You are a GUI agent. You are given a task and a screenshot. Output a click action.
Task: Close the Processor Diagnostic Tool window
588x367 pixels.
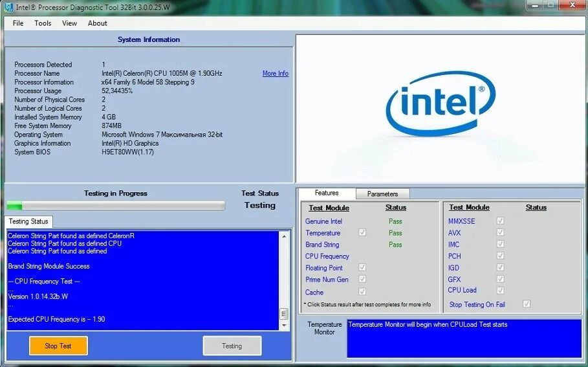point(572,5)
